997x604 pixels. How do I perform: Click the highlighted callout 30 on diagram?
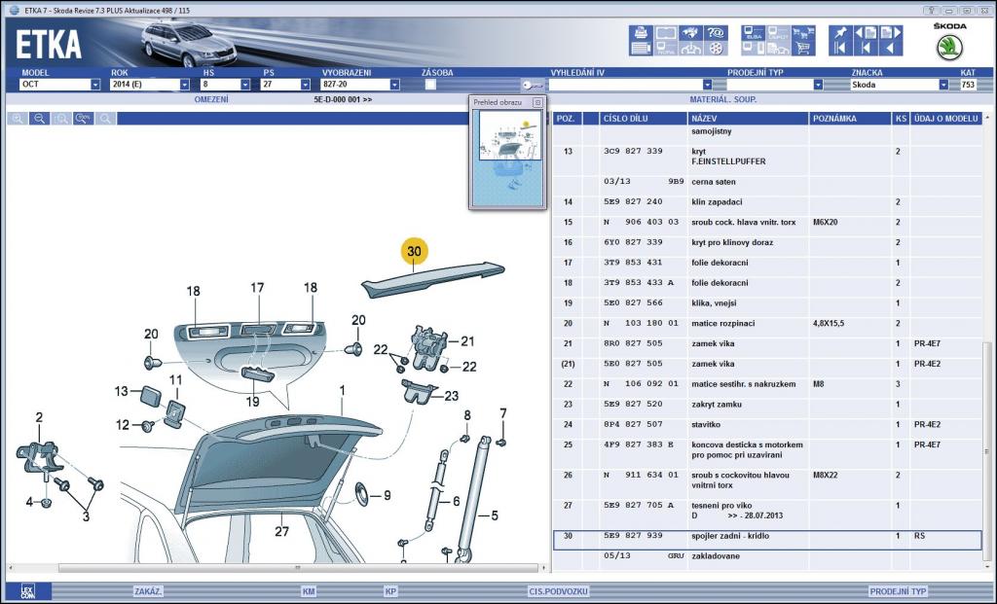414,252
